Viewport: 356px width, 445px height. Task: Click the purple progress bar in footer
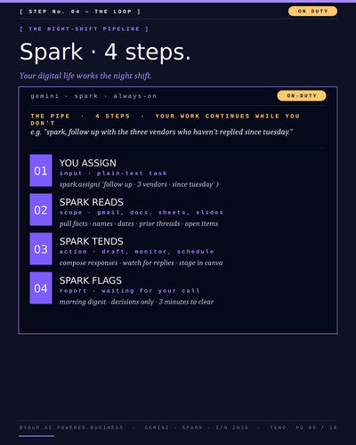pos(36,436)
